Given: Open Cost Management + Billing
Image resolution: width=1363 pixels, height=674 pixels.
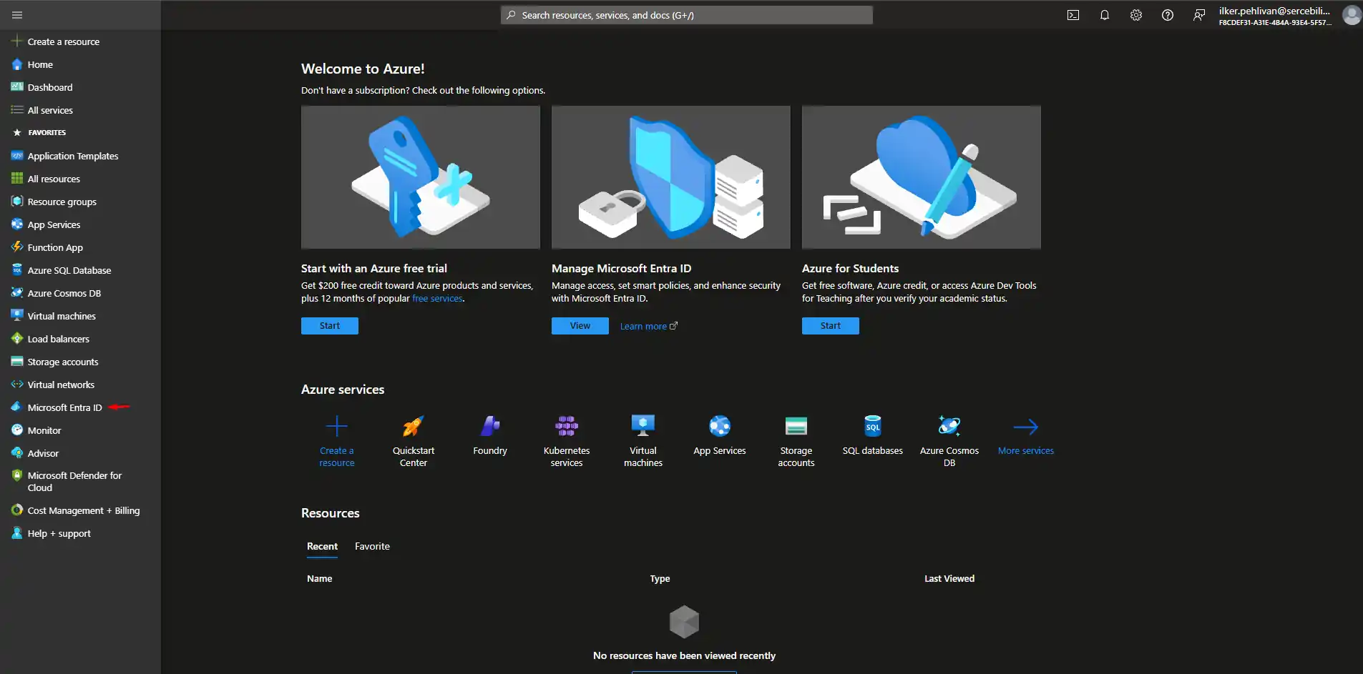Looking at the screenshot, I should pos(83,510).
